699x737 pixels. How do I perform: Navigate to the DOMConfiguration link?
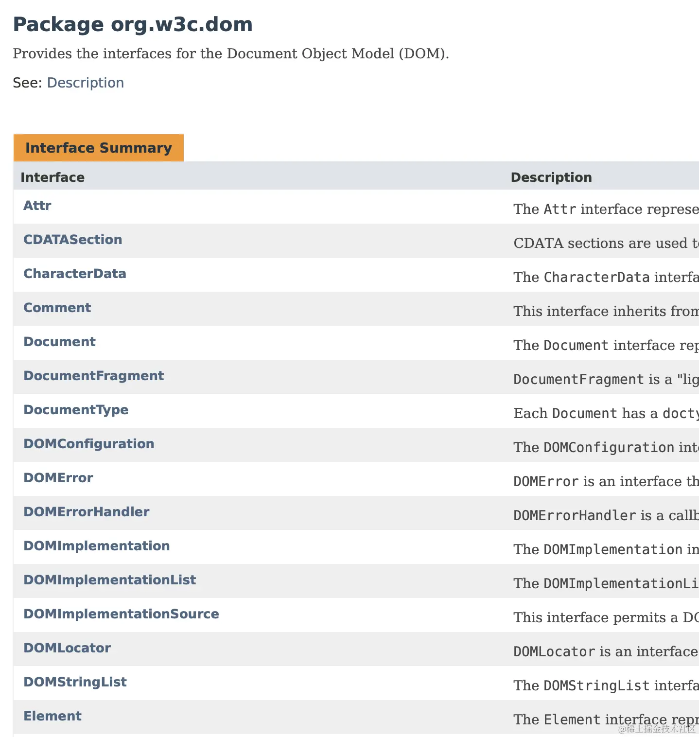coord(89,444)
